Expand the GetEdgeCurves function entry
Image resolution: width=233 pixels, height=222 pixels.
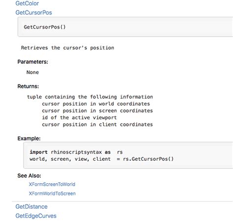(x=36, y=216)
